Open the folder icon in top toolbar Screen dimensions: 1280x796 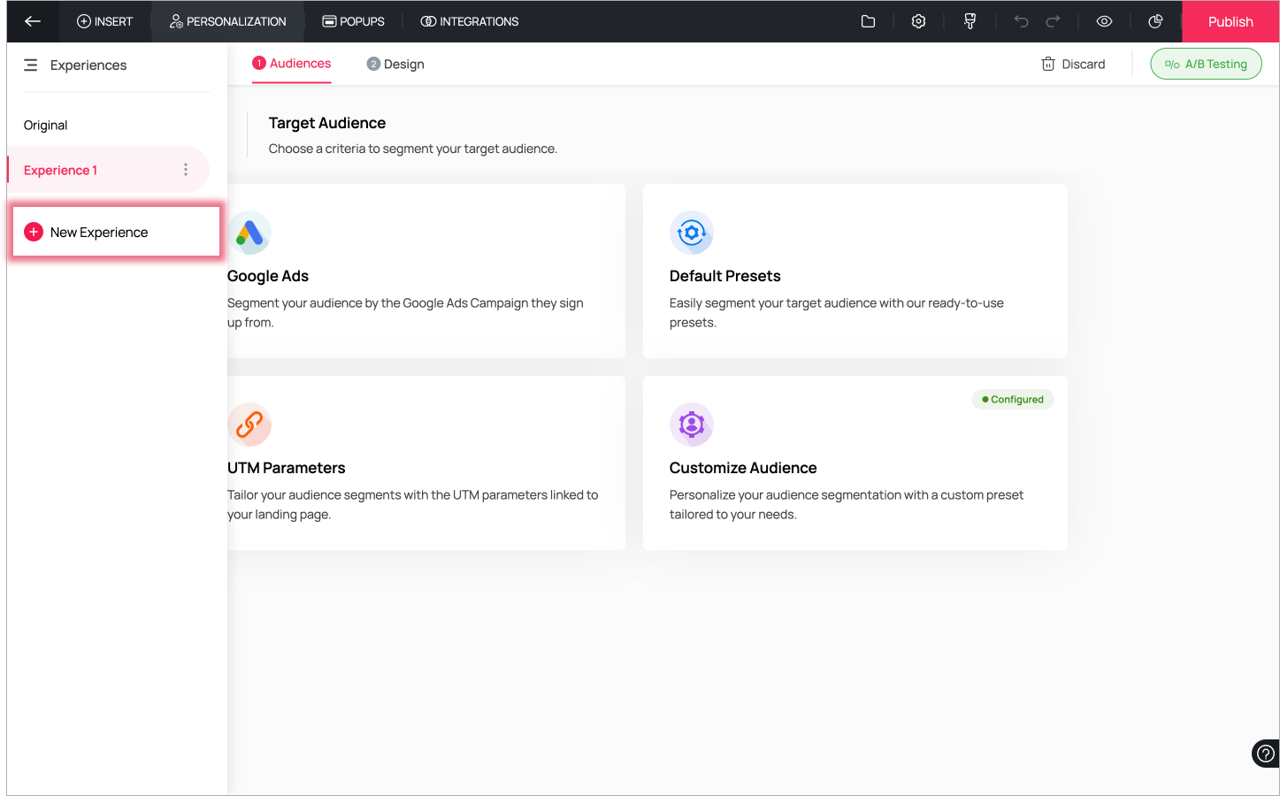(x=868, y=21)
